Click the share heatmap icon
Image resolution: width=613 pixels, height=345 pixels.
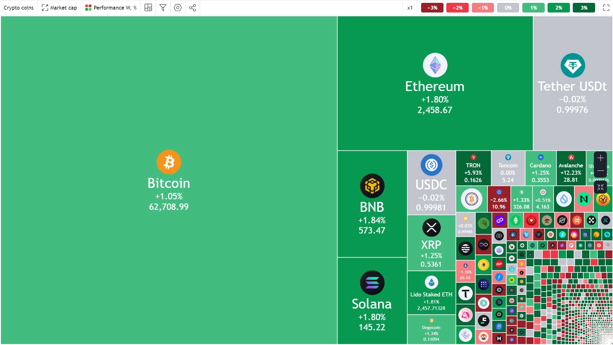192,8
